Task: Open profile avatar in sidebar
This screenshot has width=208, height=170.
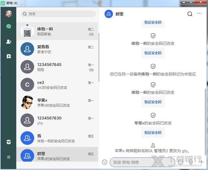Action: tap(8, 13)
